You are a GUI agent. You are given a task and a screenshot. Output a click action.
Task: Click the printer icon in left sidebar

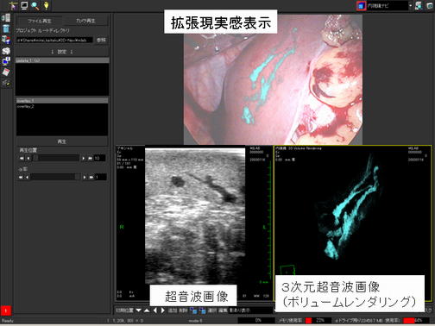click(x=6, y=51)
